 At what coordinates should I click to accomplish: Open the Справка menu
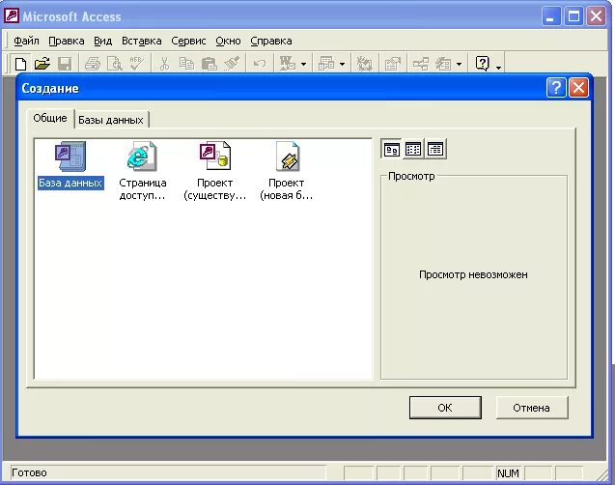tap(271, 41)
